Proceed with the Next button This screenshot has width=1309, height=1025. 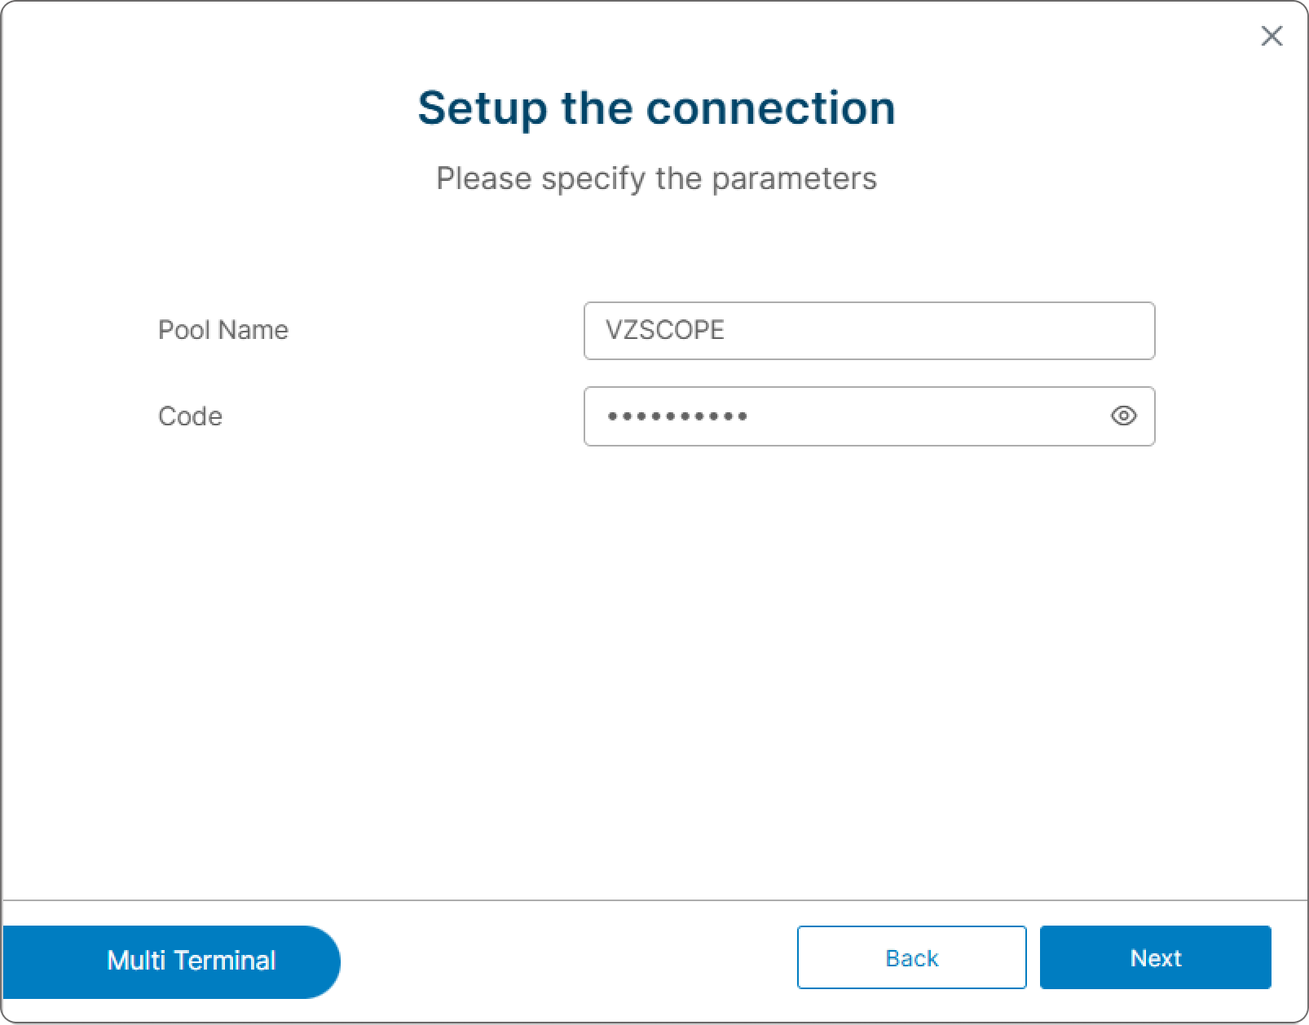[1155, 957]
